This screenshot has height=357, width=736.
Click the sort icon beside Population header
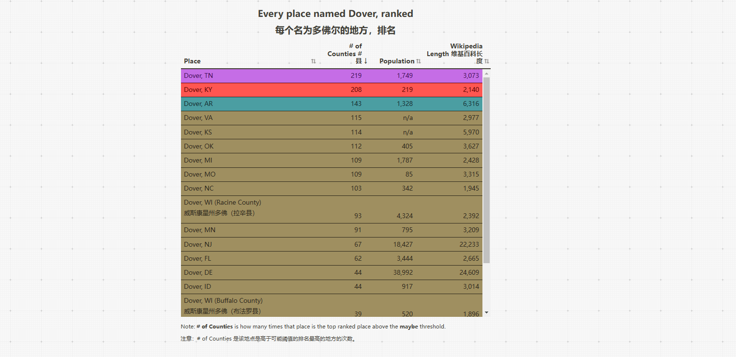[x=419, y=61]
